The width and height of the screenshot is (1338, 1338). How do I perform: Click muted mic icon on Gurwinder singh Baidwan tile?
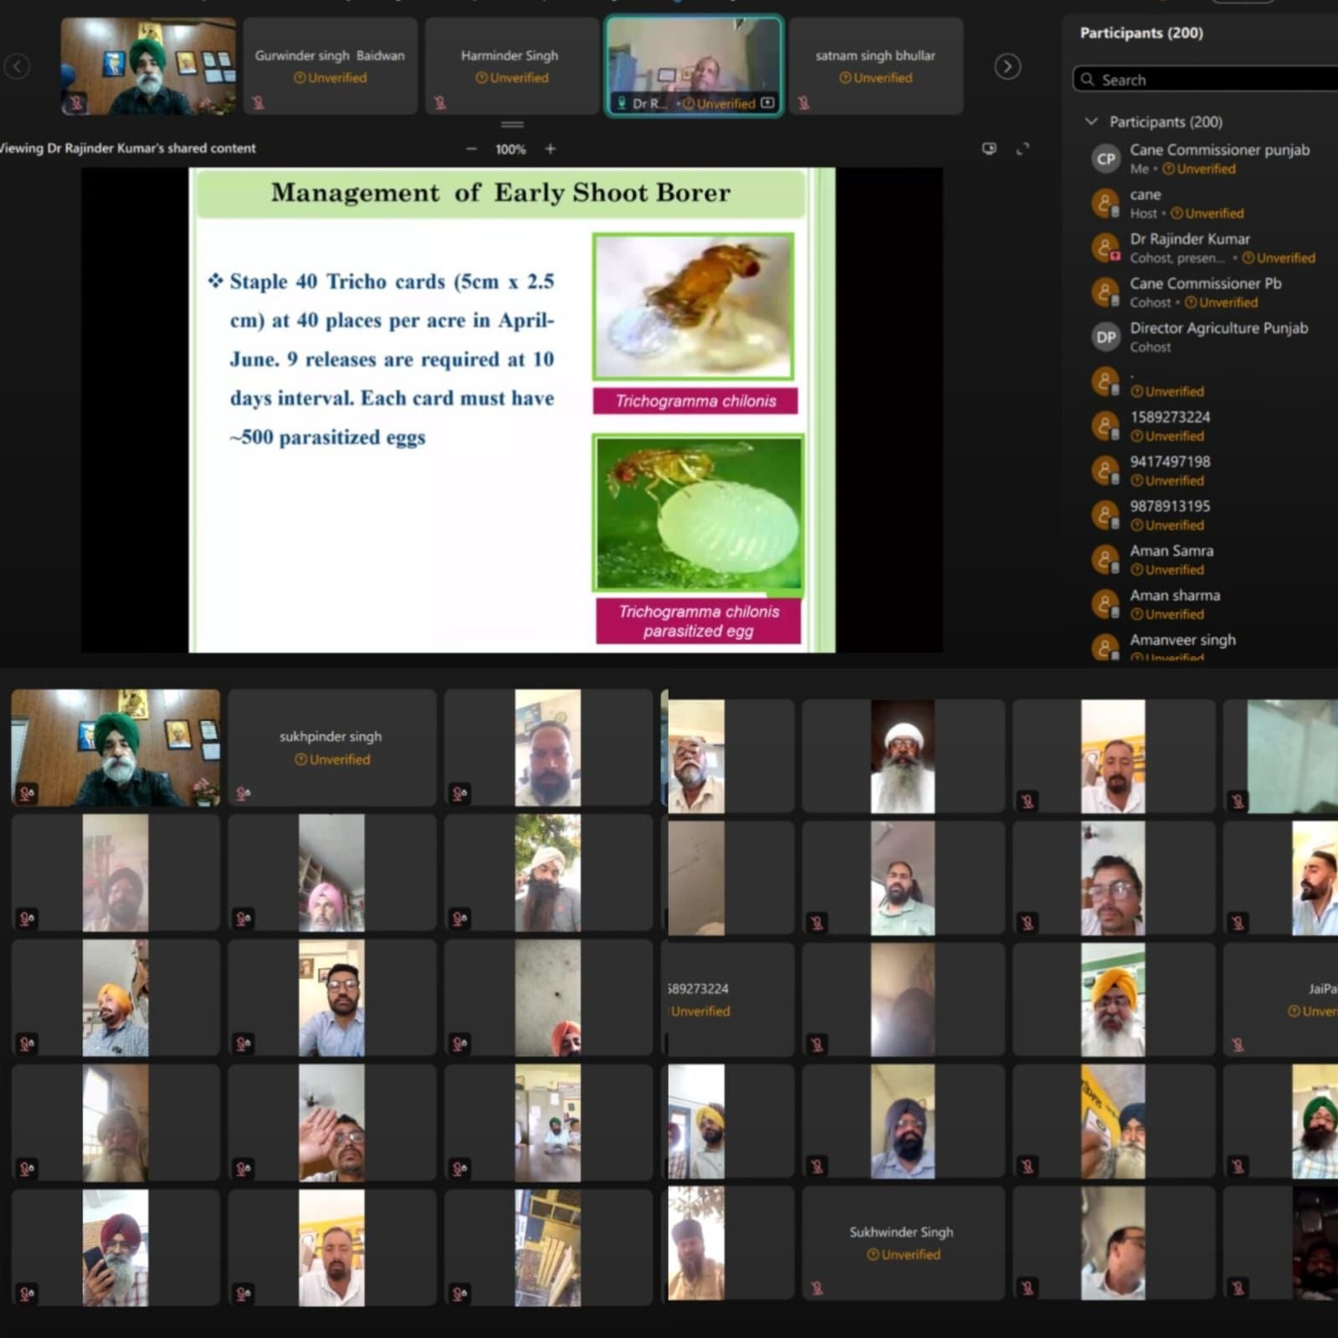(259, 102)
